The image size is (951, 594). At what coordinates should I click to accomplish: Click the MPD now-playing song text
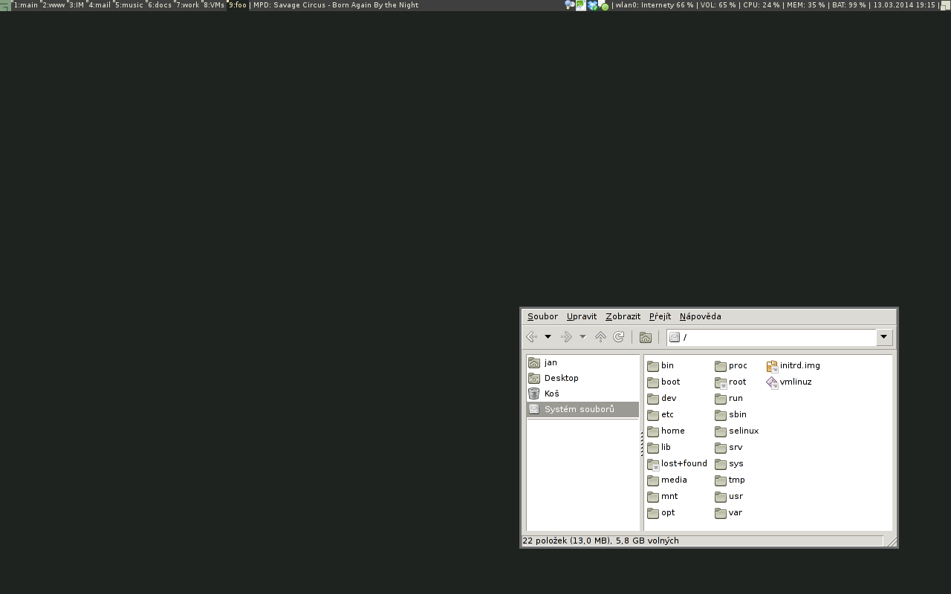[336, 4]
